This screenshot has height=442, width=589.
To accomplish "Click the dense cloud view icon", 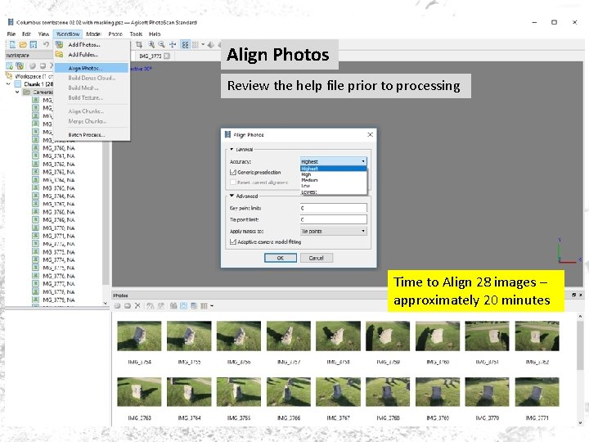I will (196, 45).
